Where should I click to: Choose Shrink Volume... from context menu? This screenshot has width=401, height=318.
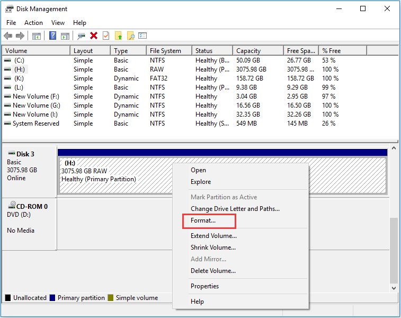click(x=213, y=248)
